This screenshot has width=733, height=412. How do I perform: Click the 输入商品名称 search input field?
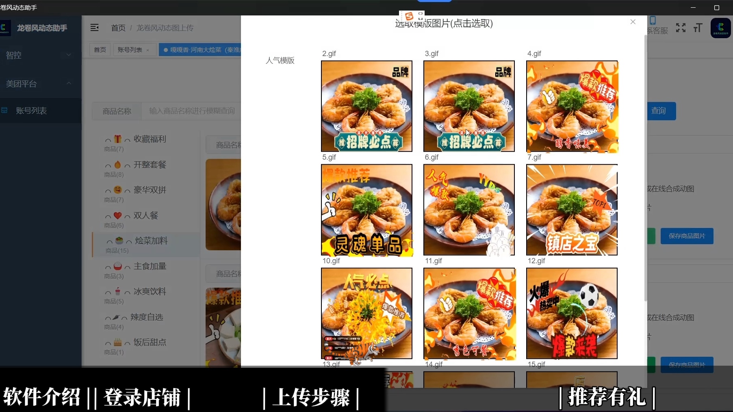191,111
